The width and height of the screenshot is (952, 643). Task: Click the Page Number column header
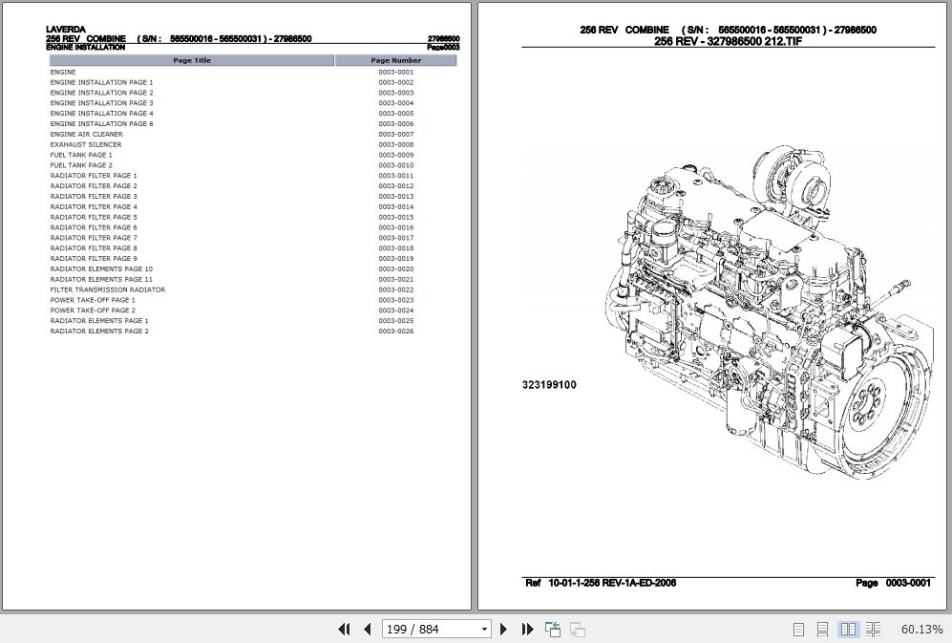pos(395,60)
